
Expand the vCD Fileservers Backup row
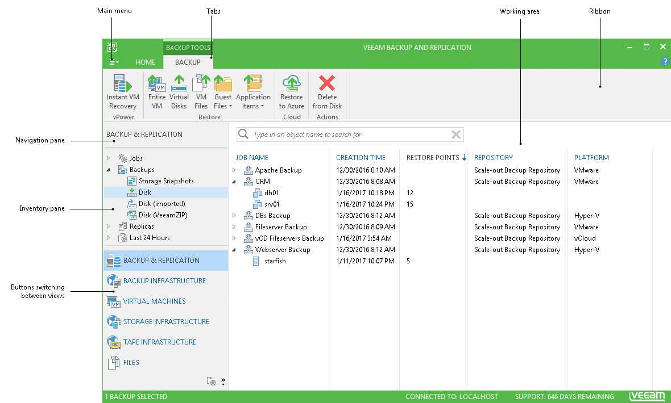[234, 238]
